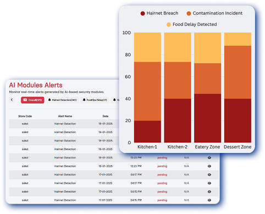Click the Dessert Zone axis label

point(238,147)
